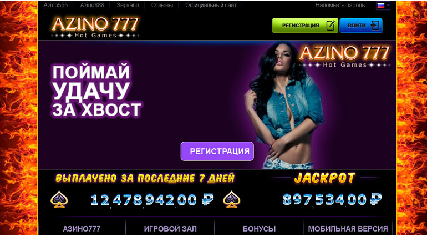This screenshot has width=427, height=236.
Task: Open the Официальный сайт link
Action: [211, 5]
